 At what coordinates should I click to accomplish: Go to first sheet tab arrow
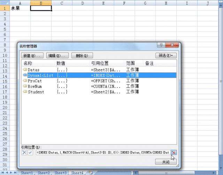coord(2,173)
